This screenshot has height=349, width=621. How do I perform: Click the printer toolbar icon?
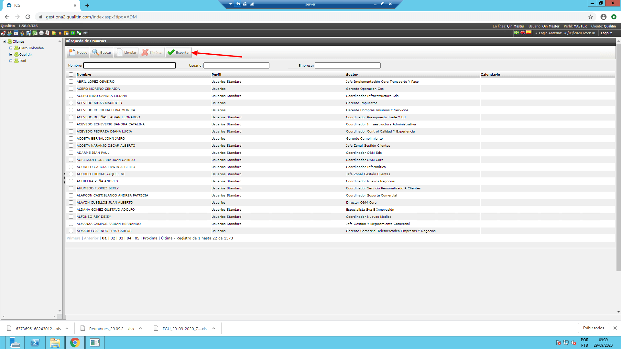point(41,33)
